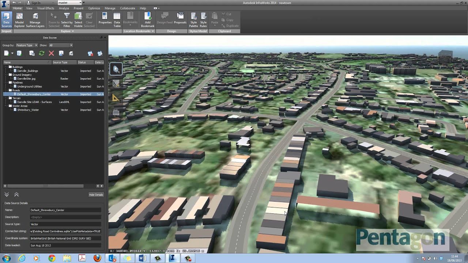This screenshot has height=263, width=468.
Task: Click the Connection string field
Action: point(65,231)
